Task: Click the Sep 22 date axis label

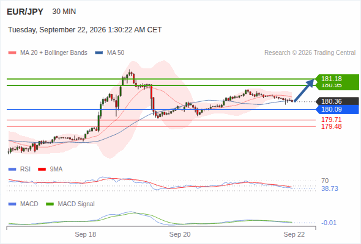Action: click(294, 234)
